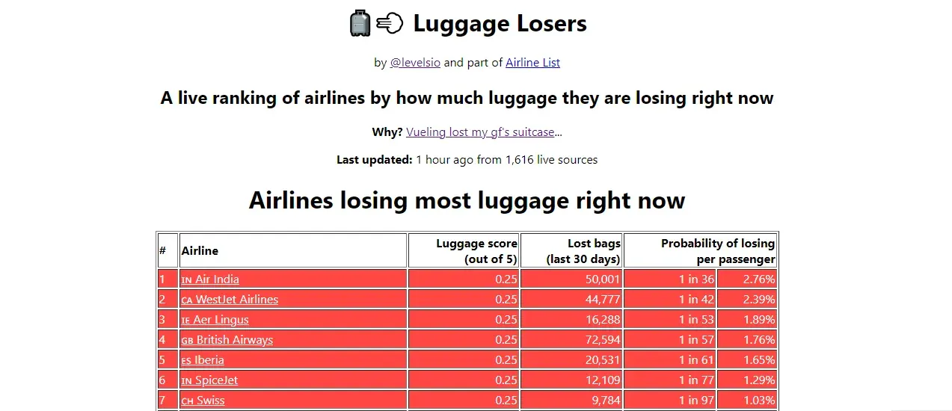Open the Air India airline link
952x411 pixels.
click(x=210, y=279)
